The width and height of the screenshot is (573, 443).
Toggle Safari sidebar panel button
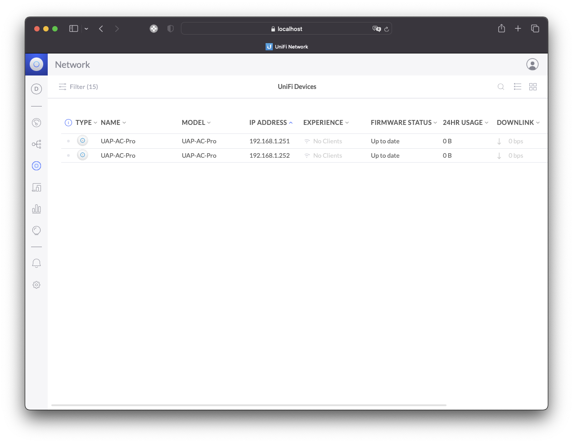click(x=74, y=29)
